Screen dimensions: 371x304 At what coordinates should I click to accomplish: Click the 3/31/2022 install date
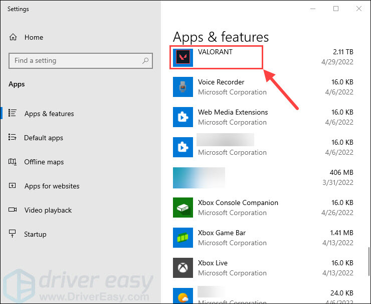(338, 182)
